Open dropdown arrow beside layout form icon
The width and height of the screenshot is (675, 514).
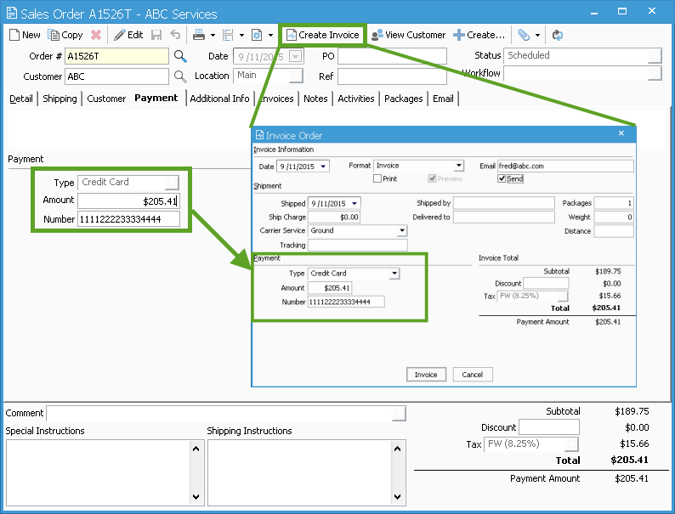(241, 36)
